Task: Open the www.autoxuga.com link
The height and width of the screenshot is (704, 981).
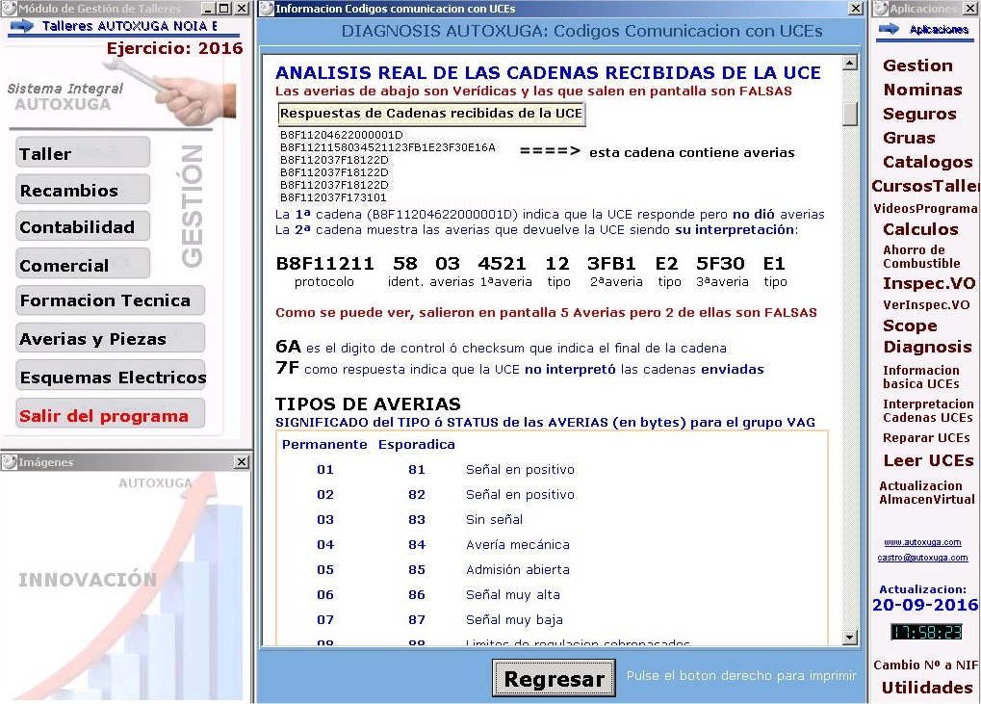Action: [x=922, y=542]
